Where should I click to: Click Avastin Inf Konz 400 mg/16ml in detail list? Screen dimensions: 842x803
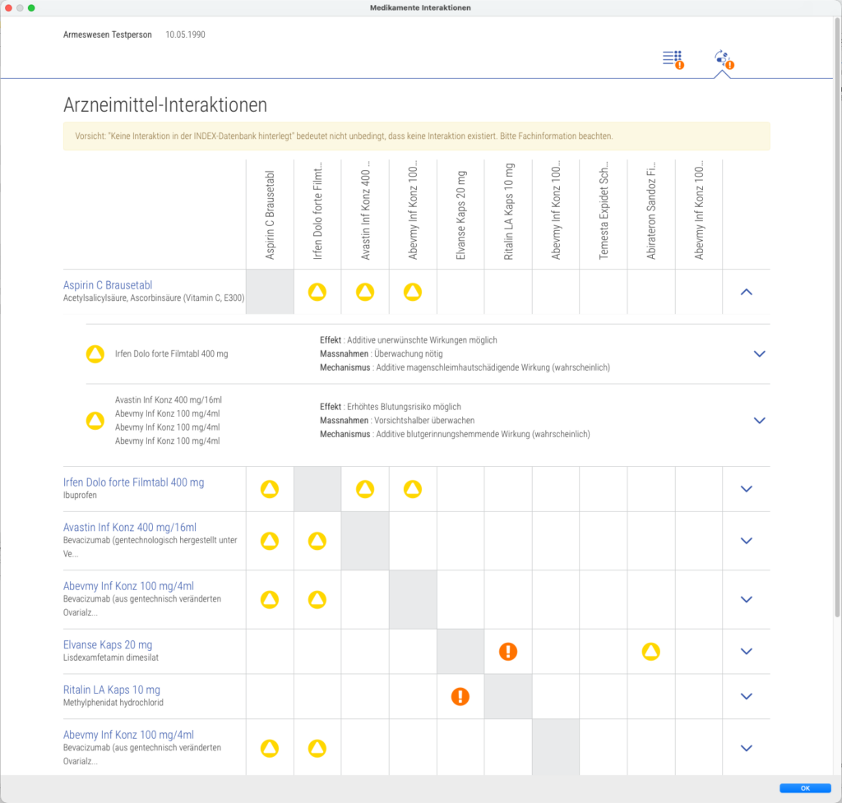(x=168, y=400)
